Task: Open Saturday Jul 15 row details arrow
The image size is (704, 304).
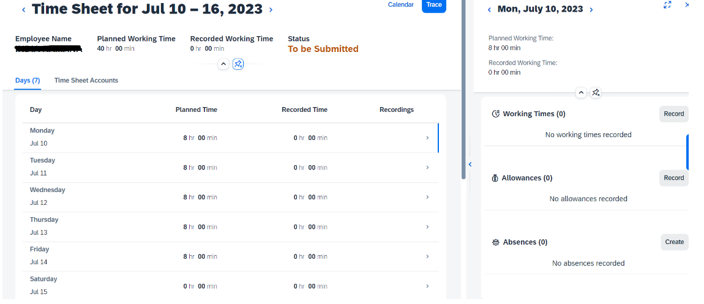Action: [x=427, y=286]
